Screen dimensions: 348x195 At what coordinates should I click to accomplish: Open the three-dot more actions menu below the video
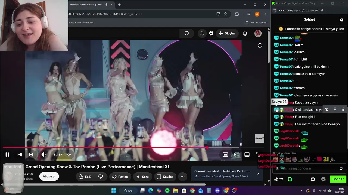[183, 177]
